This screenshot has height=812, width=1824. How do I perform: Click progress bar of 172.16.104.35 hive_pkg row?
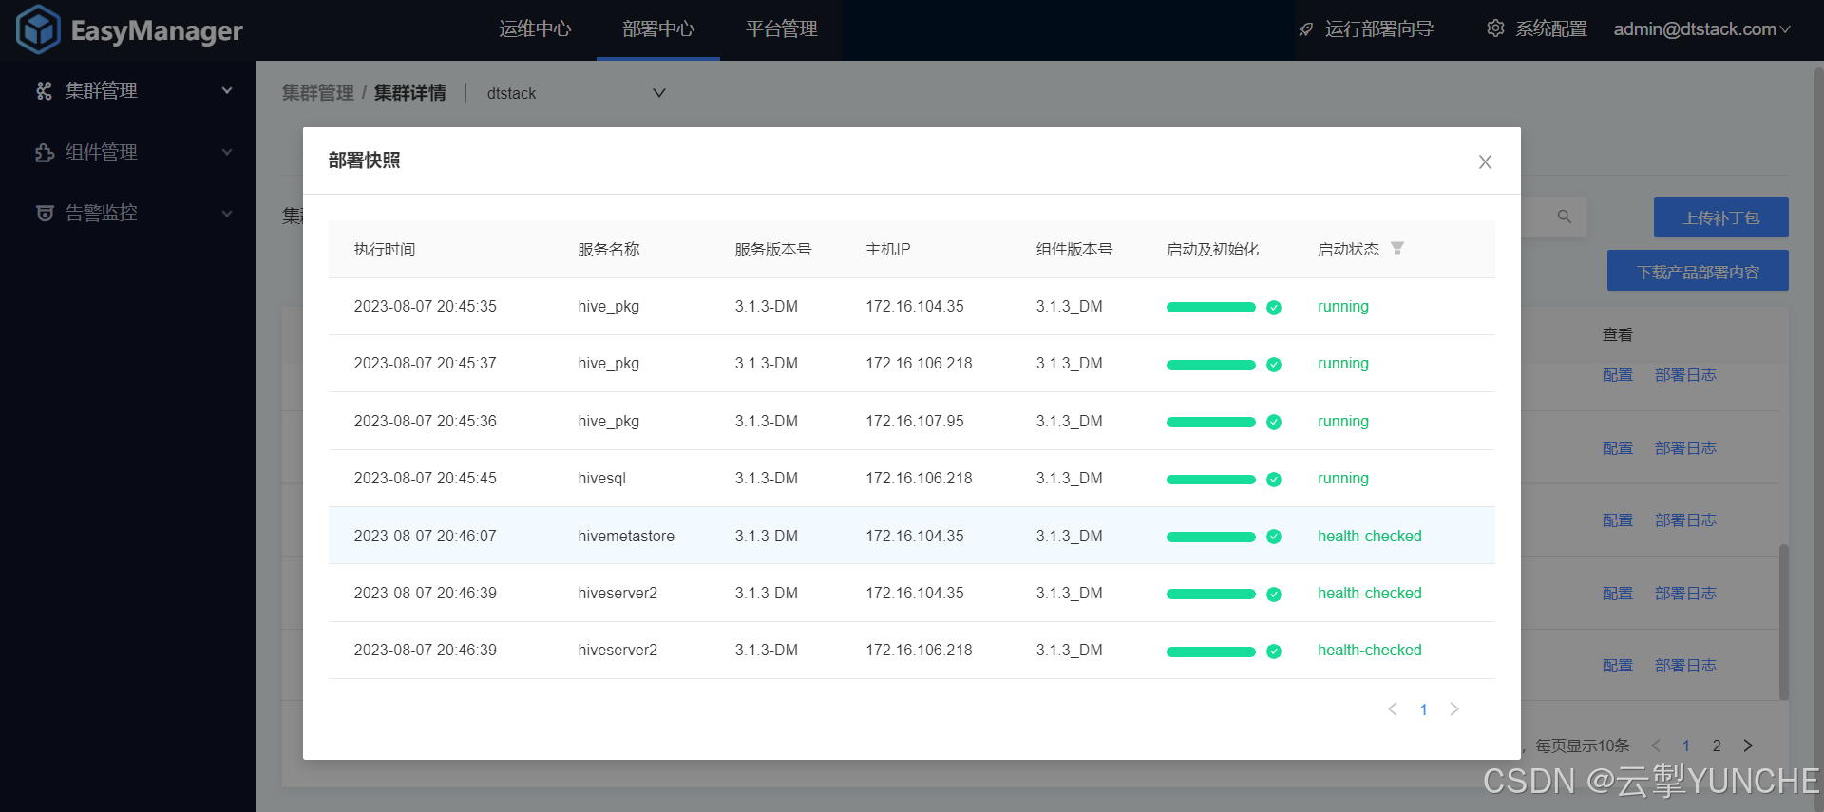1211,308
